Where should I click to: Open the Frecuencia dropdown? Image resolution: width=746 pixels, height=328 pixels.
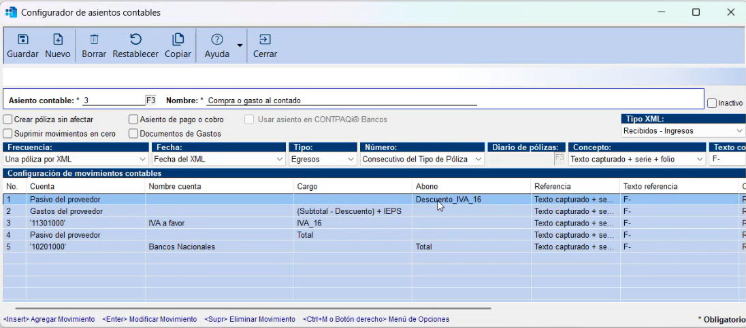[x=76, y=159]
